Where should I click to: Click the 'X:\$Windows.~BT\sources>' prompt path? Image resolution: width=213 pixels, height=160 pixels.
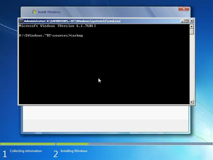[x=44, y=35]
